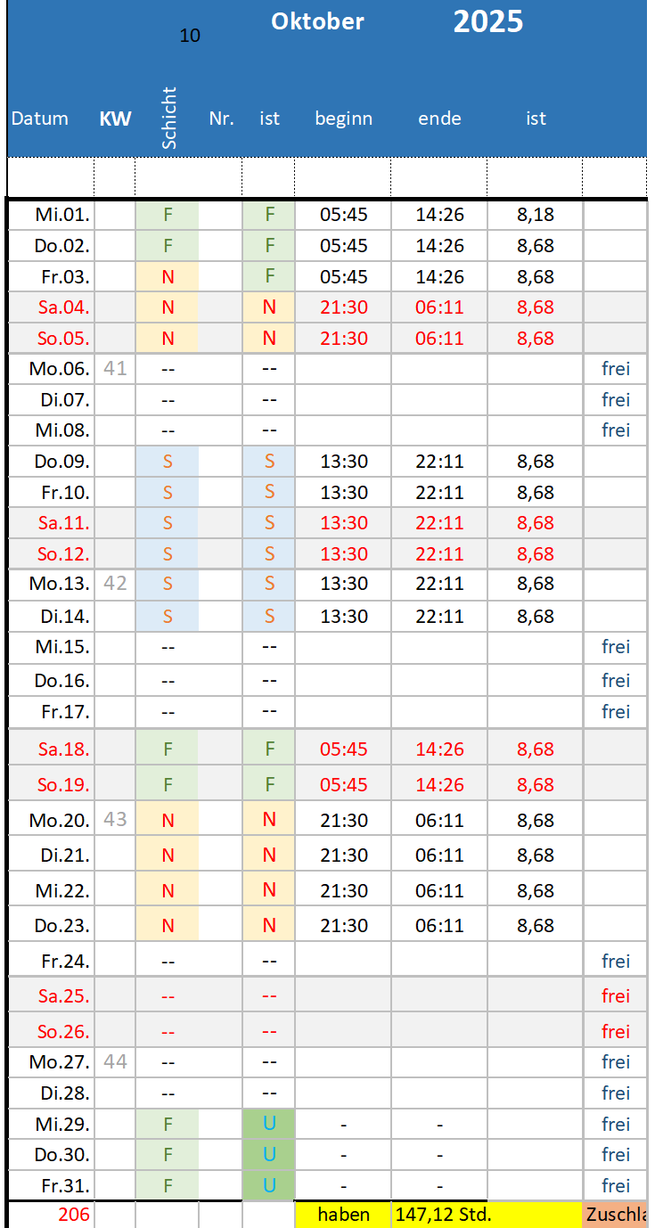
Task: Select the date cell Fr.31.
Action: [x=64, y=1186]
